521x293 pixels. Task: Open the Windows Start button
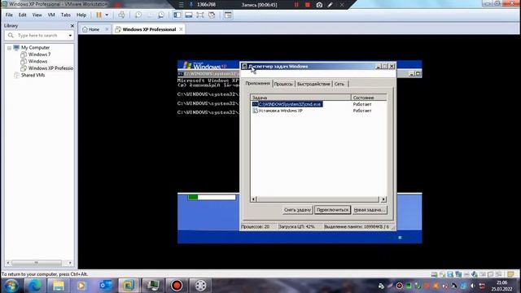[11, 286]
